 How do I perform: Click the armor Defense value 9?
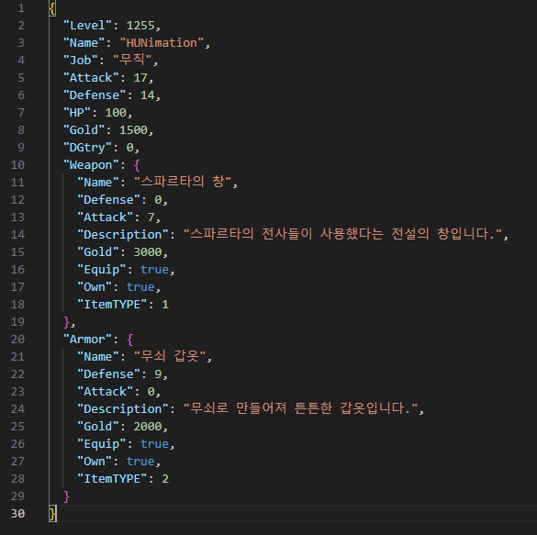(x=158, y=374)
